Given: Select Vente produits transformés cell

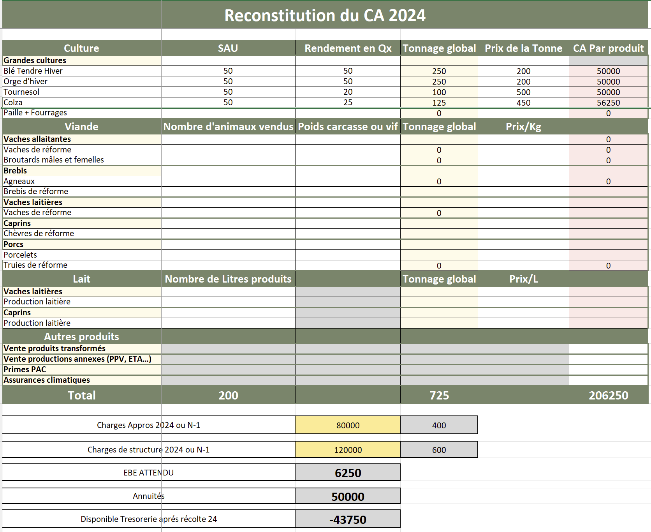Looking at the screenshot, I should click(x=81, y=349).
